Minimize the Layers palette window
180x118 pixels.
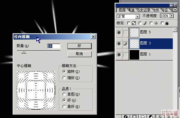pos(171,5)
